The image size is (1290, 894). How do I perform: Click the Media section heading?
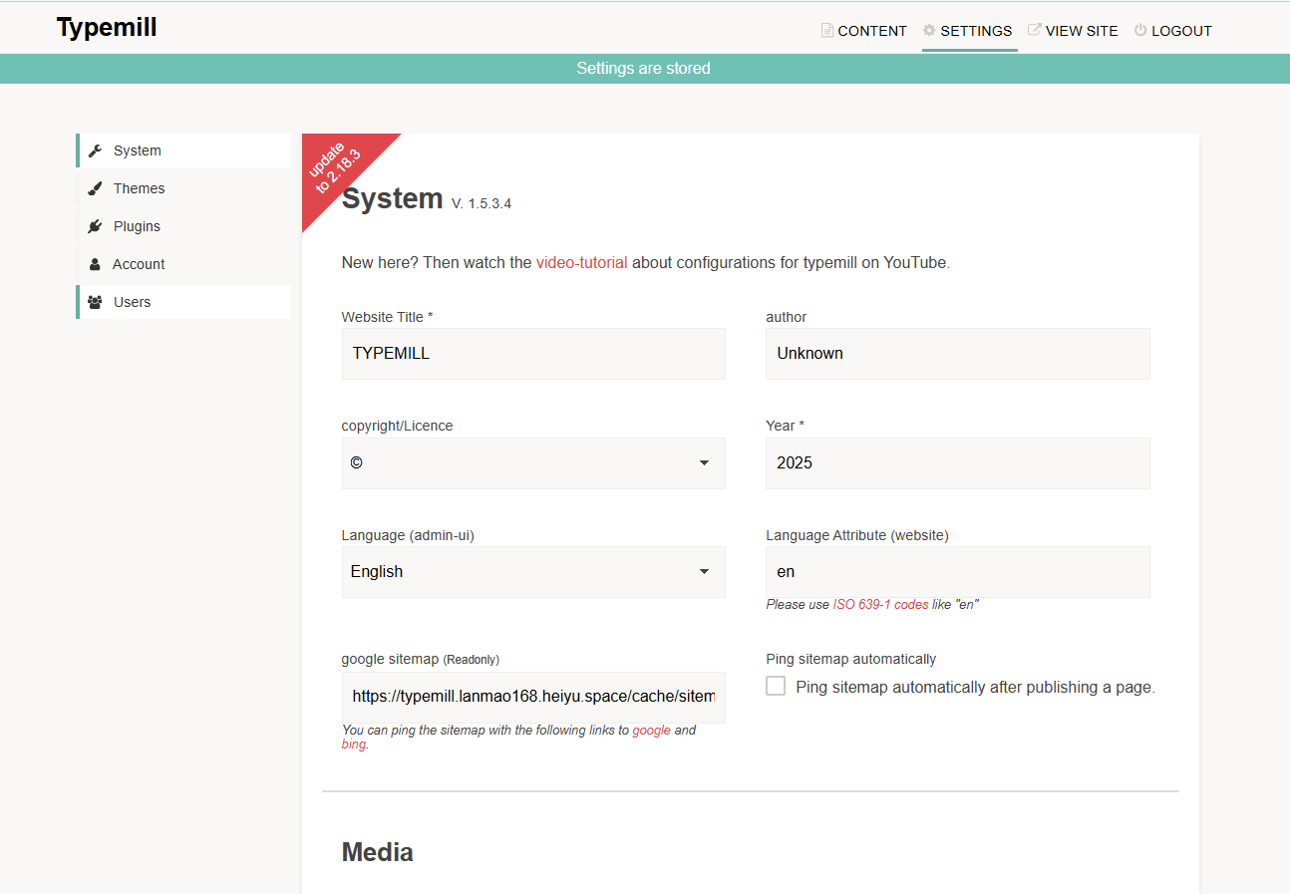(x=377, y=852)
